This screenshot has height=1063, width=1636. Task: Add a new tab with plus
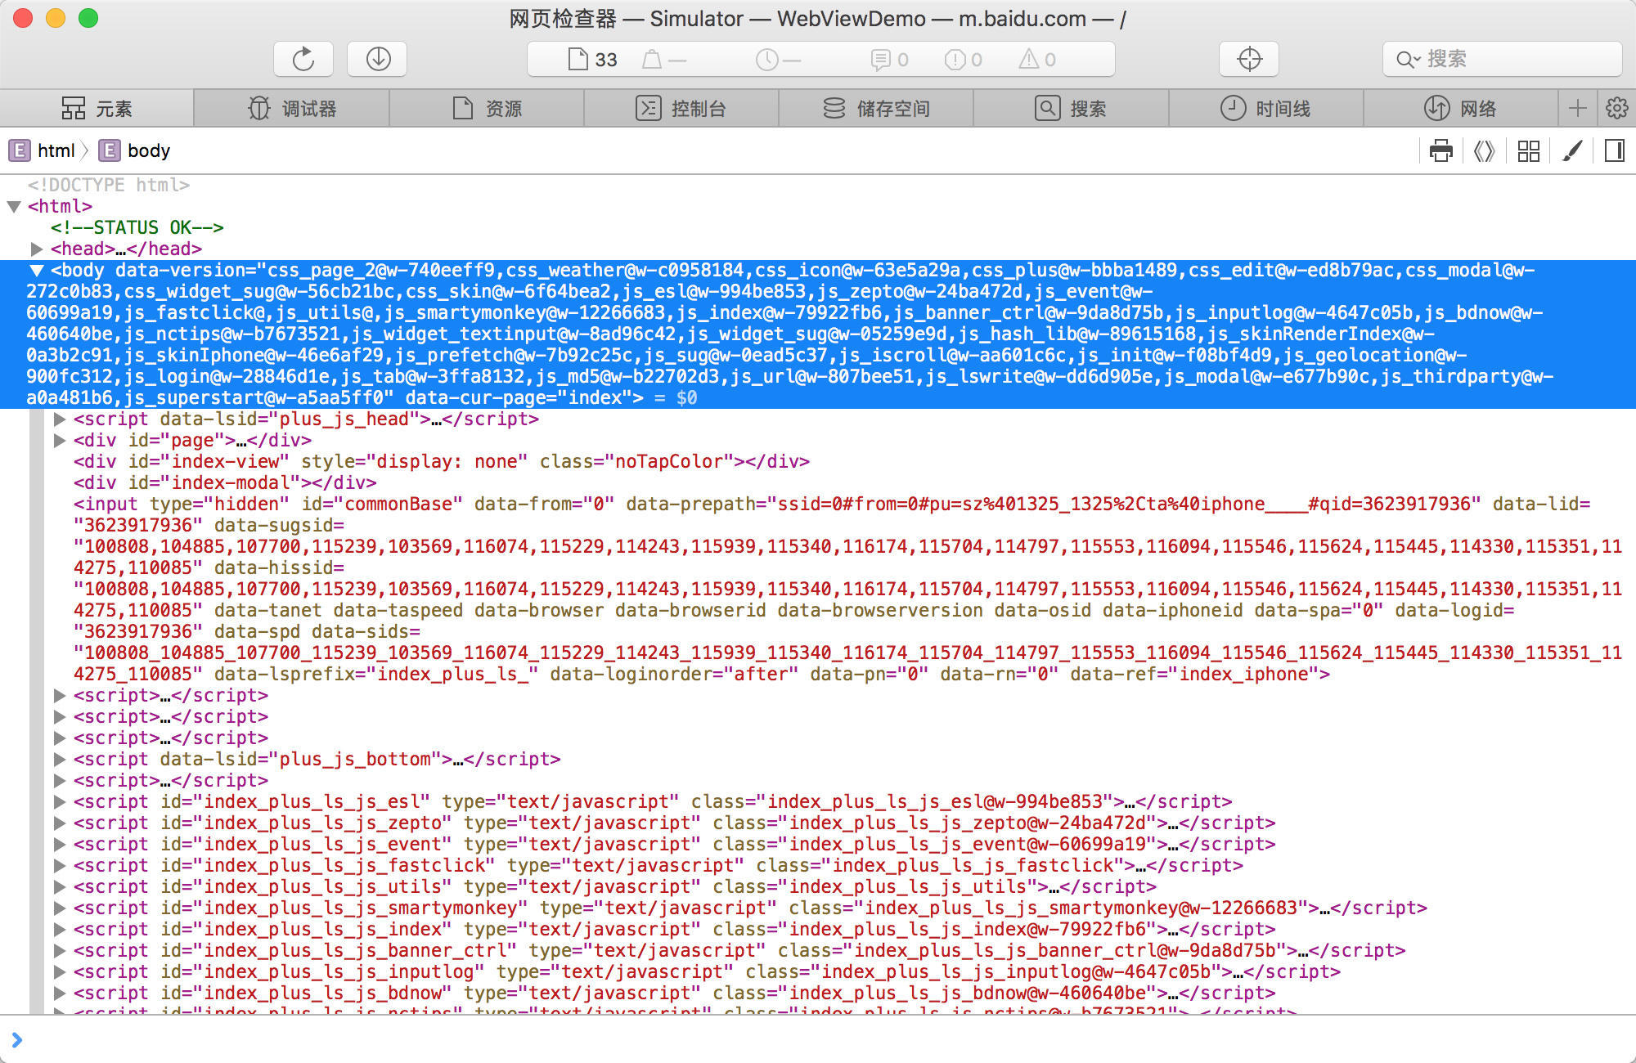[x=1578, y=108]
